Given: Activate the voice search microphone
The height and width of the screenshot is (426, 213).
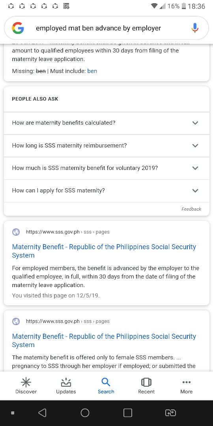Looking at the screenshot, I should click(x=194, y=28).
